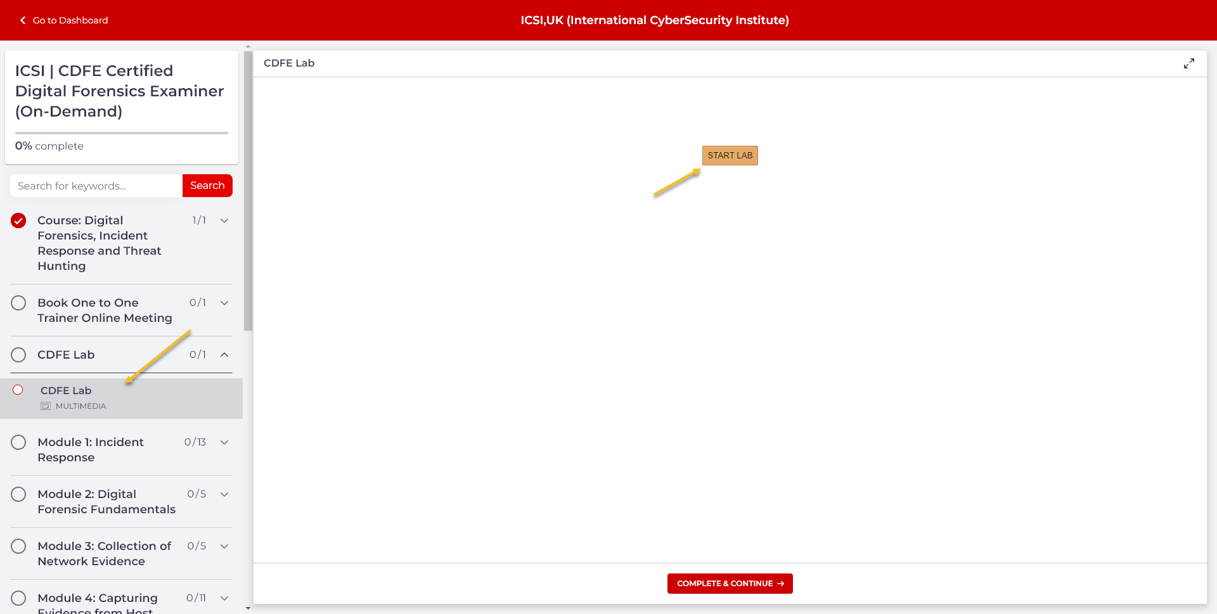Click the ICSI | CDFE Certified course title

point(119,91)
